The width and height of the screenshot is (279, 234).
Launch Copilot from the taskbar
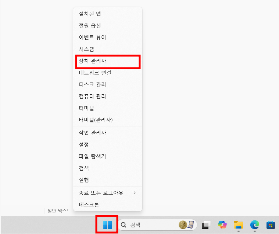click(x=222, y=225)
